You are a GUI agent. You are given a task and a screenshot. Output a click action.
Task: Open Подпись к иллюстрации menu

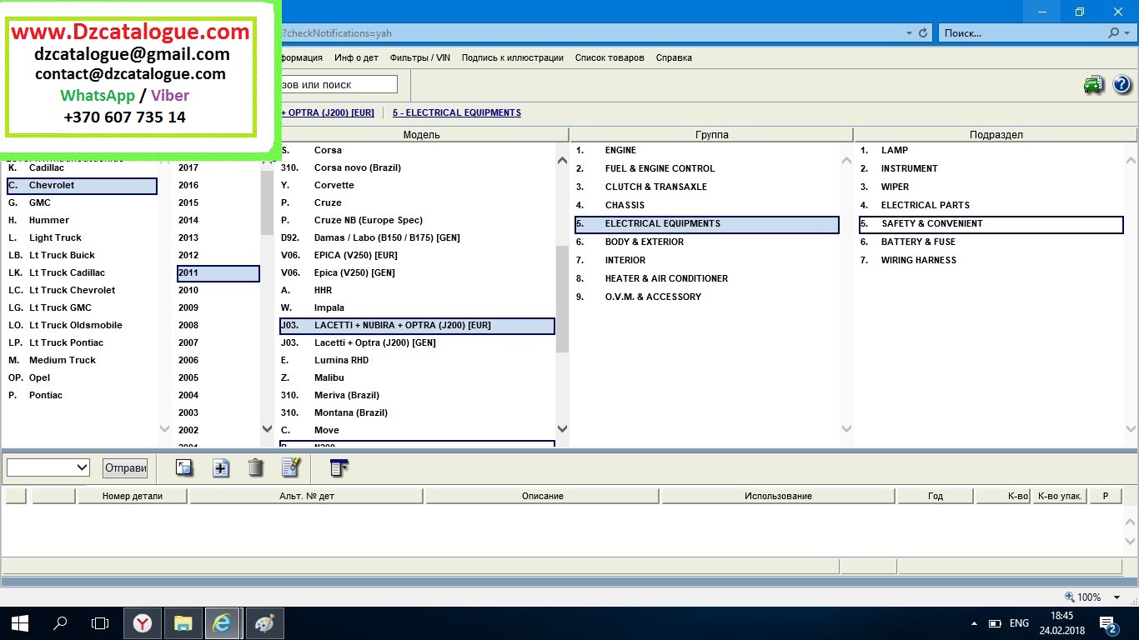pos(513,57)
